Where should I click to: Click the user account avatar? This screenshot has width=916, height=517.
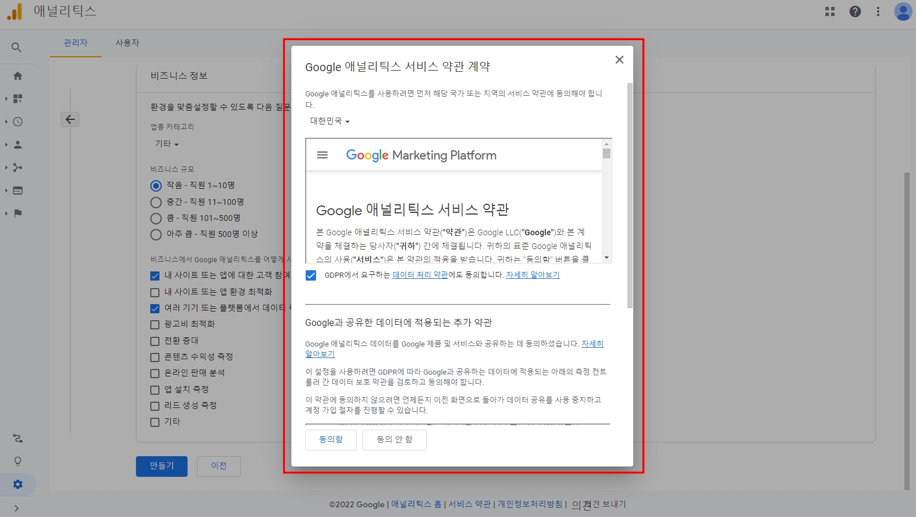tap(903, 11)
